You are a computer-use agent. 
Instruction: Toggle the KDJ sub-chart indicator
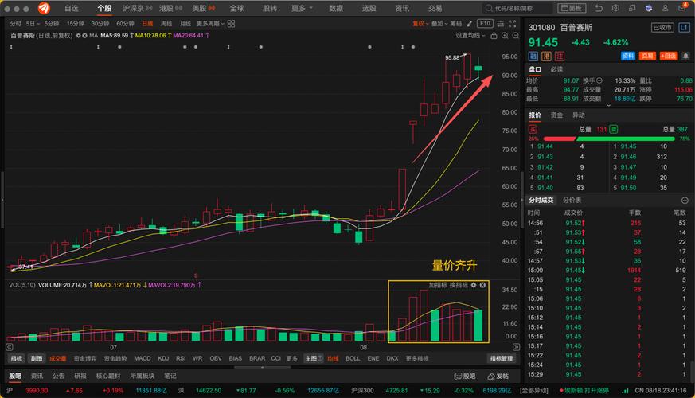[x=163, y=358]
